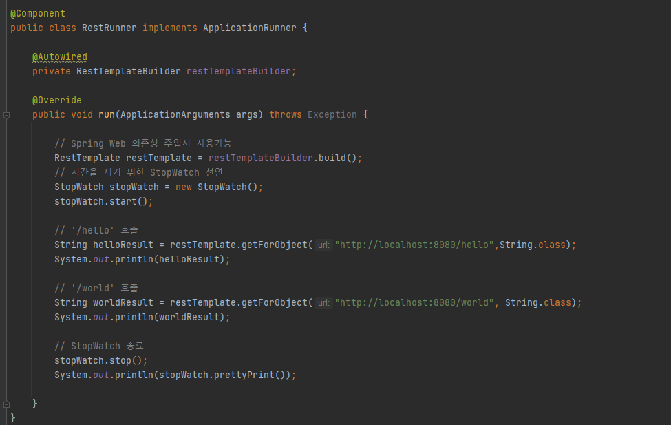Click the url: parameter hint on helloResult line
Viewport: 671px width, 425px height.
[x=323, y=245]
